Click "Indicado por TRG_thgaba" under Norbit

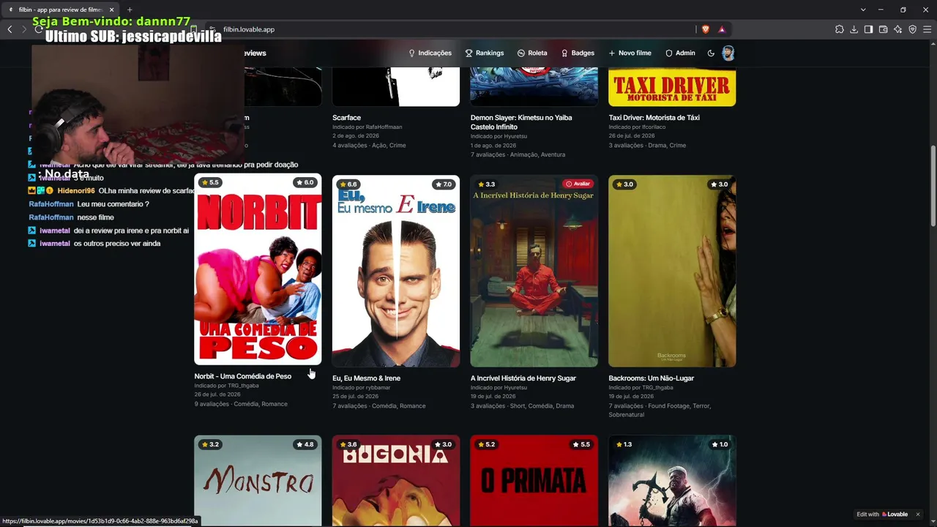[x=226, y=386]
